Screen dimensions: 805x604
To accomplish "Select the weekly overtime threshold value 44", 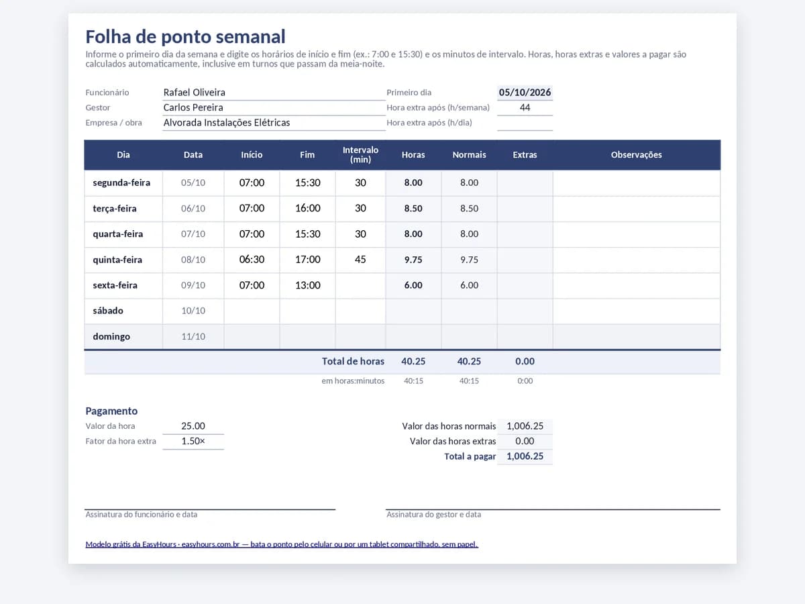I will pos(525,108).
